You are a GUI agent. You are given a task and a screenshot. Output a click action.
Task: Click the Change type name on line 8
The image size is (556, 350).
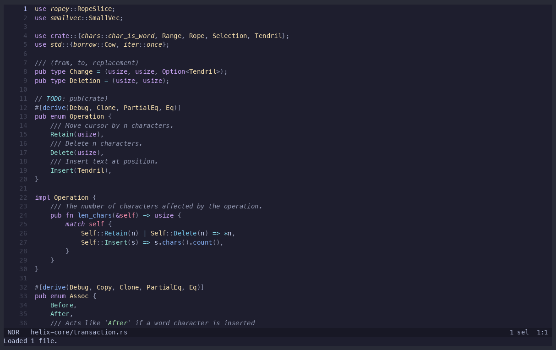click(x=81, y=71)
